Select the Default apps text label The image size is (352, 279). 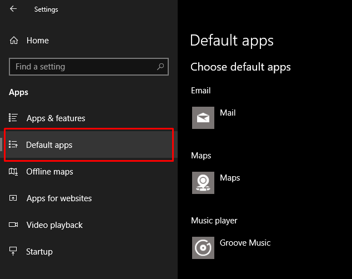[49, 145]
